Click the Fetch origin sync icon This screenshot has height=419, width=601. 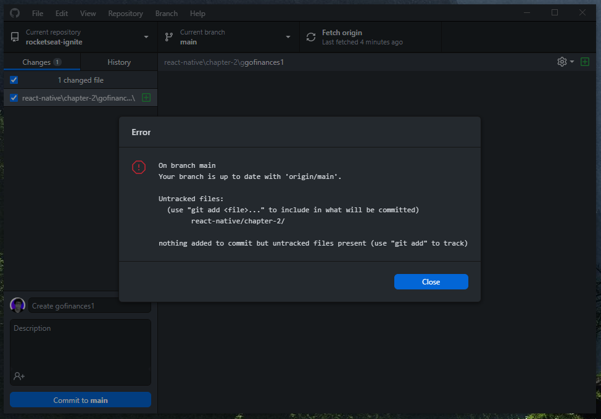click(310, 37)
